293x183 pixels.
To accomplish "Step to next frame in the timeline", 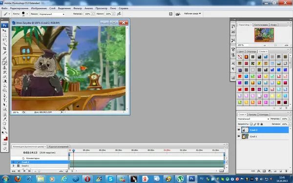I will coord(29,171).
